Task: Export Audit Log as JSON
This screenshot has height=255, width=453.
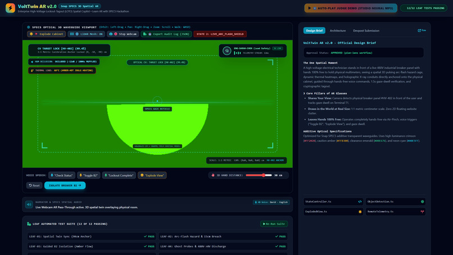Action: [166, 34]
